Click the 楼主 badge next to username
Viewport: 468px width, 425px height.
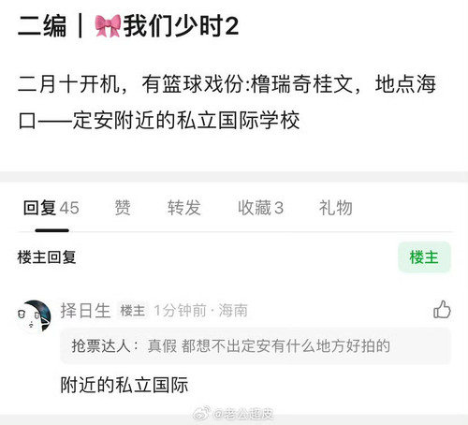133,311
